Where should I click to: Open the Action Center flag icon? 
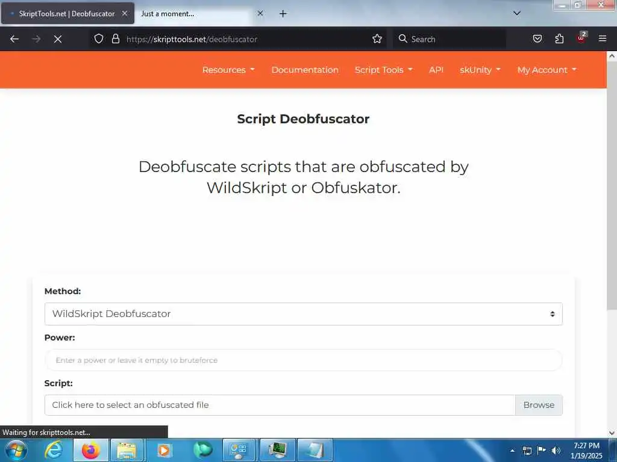[x=542, y=451]
